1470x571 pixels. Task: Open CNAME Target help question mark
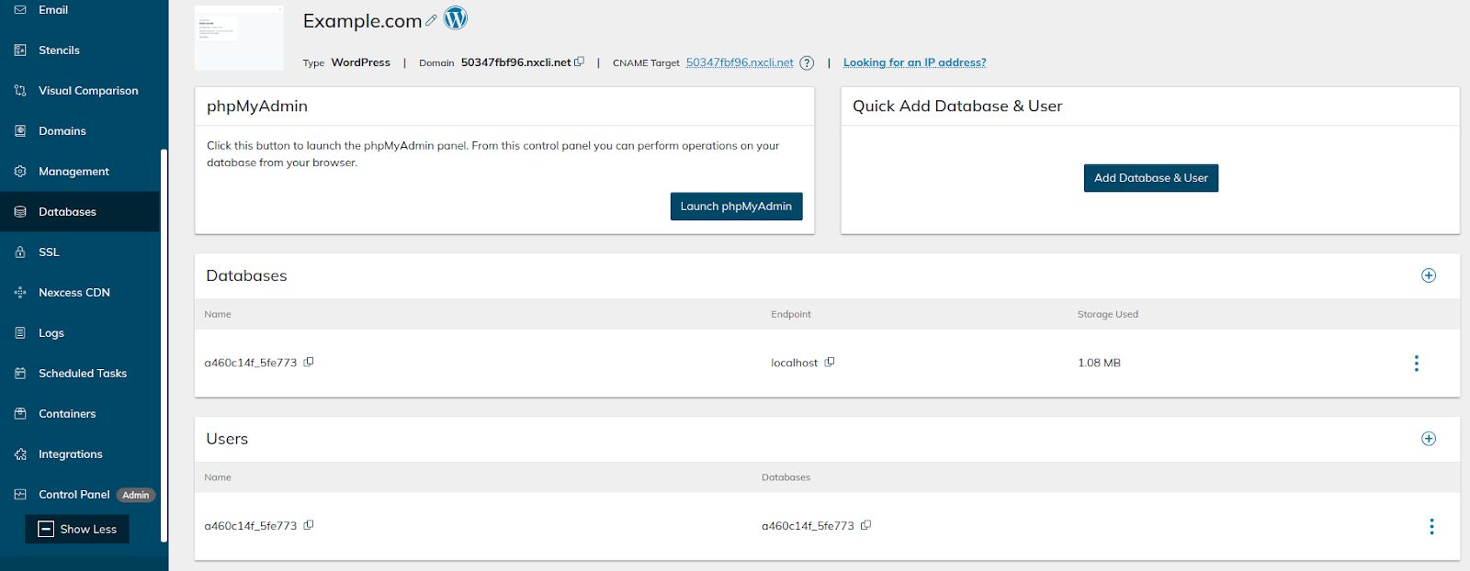pos(807,63)
